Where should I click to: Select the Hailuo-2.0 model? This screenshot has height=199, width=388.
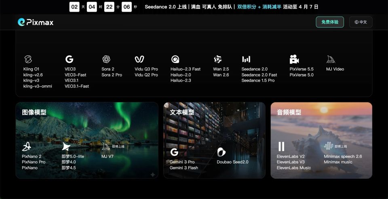click(x=181, y=75)
